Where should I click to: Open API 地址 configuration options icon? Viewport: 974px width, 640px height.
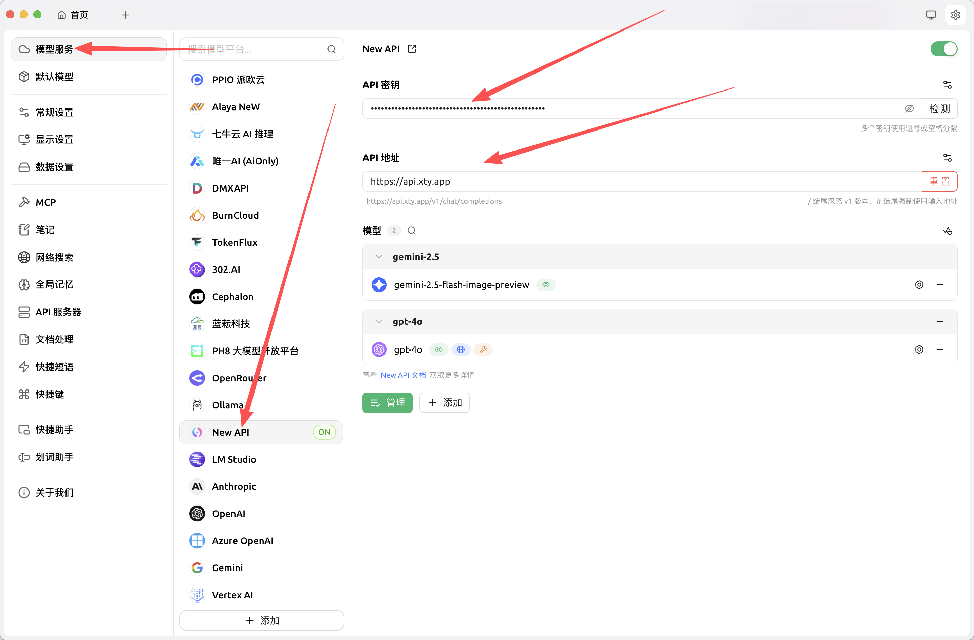[x=949, y=157]
